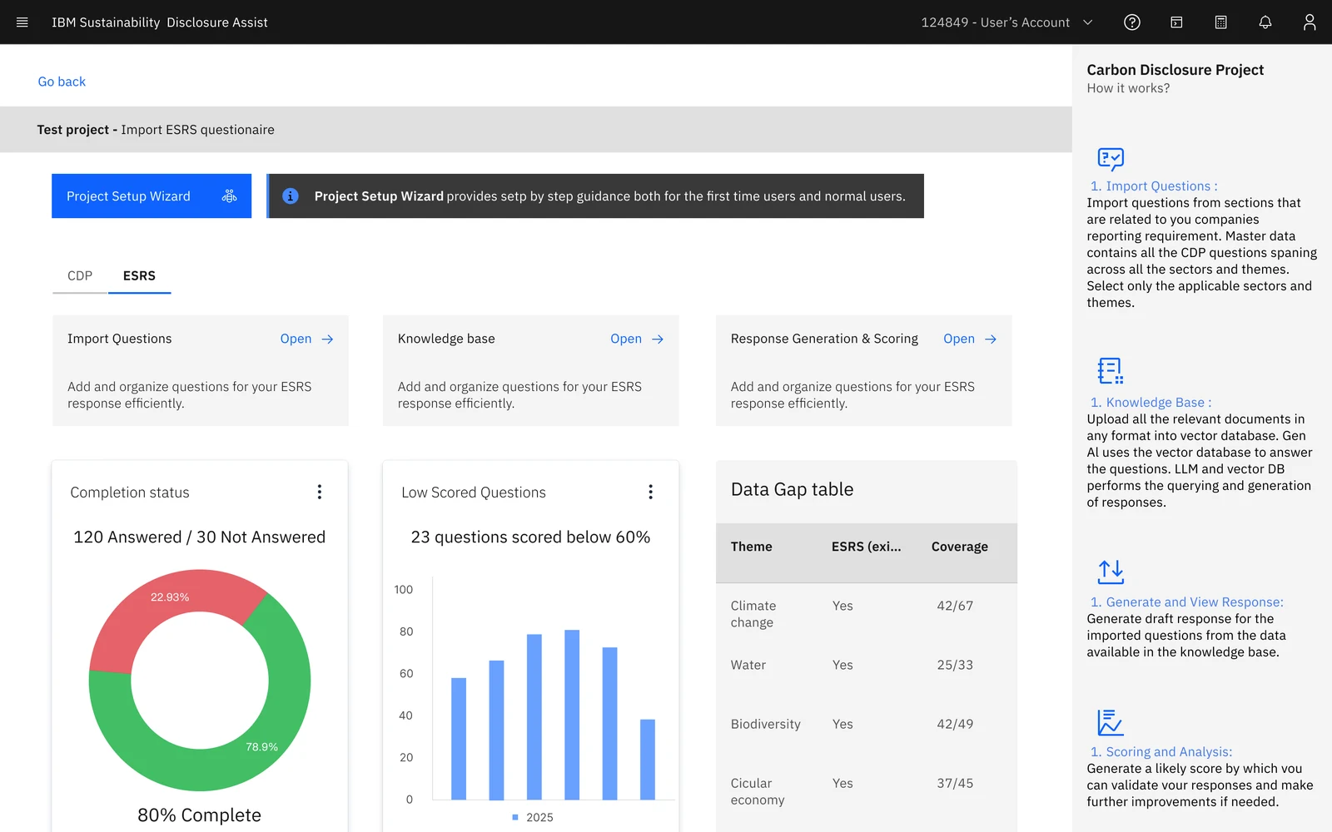The image size is (1332, 832).
Task: Click the Biodiversity theme cell
Action: [766, 724]
